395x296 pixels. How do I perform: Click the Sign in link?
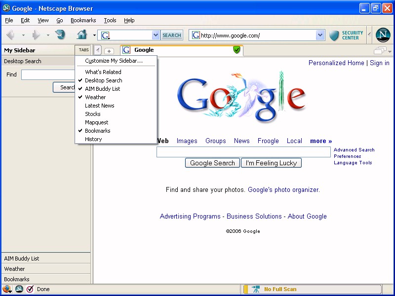[x=379, y=63]
